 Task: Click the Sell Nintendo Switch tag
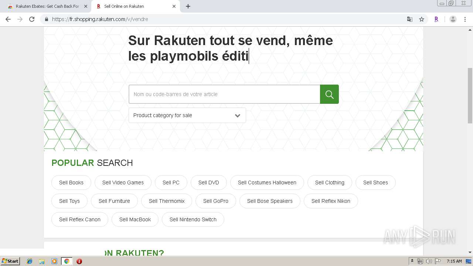click(x=193, y=219)
